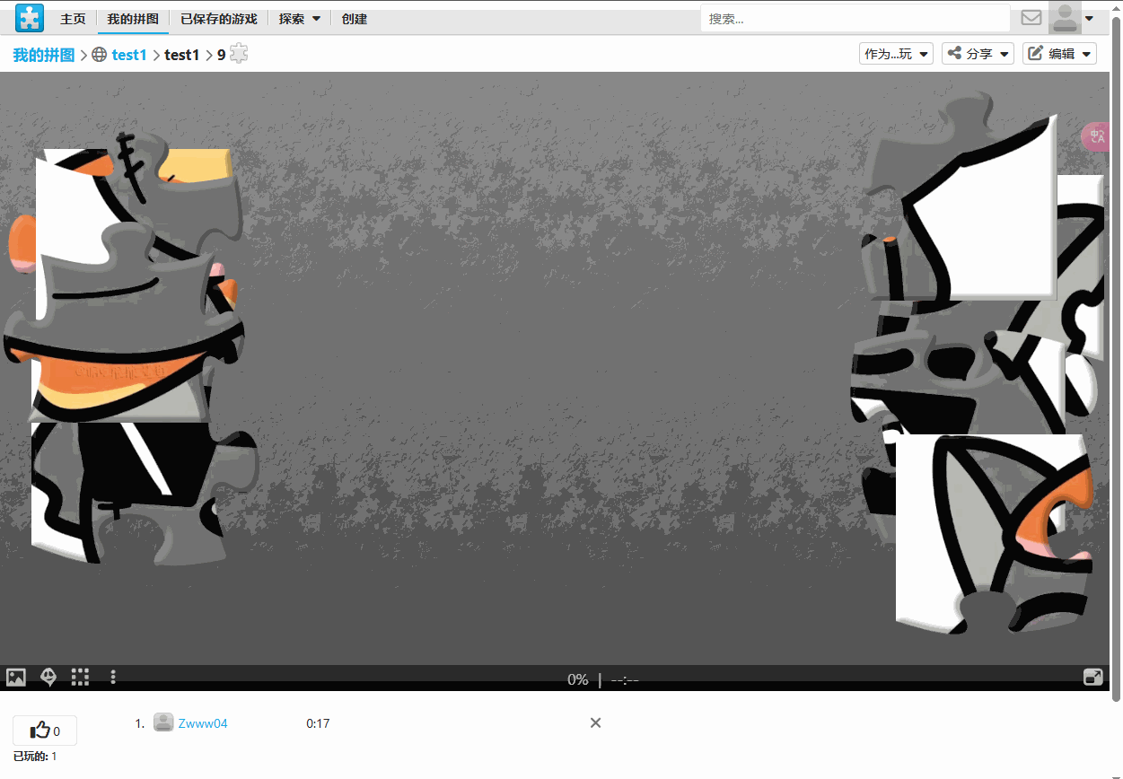Click the globe public icon in breadcrumb
Viewport: 1123px width, 779px height.
(x=100, y=55)
